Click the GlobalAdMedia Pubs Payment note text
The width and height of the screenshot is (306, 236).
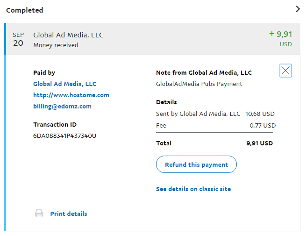click(x=199, y=84)
